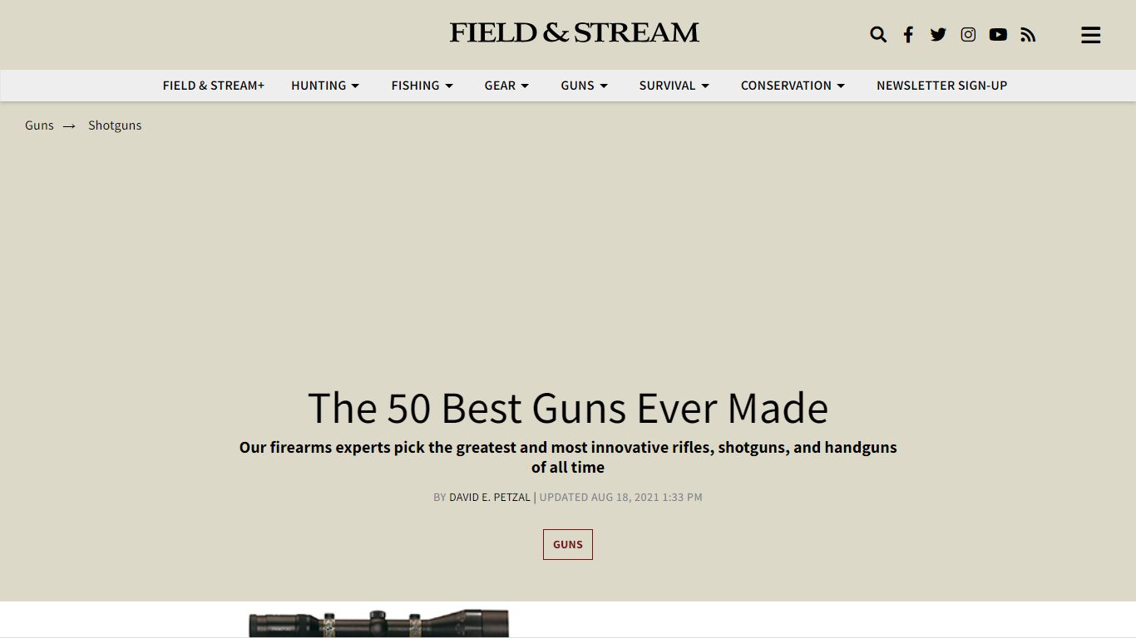This screenshot has width=1136, height=638.
Task: Expand the Guns dropdown arrow in navbar
Action: [604, 86]
